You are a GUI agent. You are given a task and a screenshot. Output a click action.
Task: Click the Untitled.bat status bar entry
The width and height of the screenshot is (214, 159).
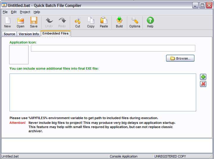10,156
